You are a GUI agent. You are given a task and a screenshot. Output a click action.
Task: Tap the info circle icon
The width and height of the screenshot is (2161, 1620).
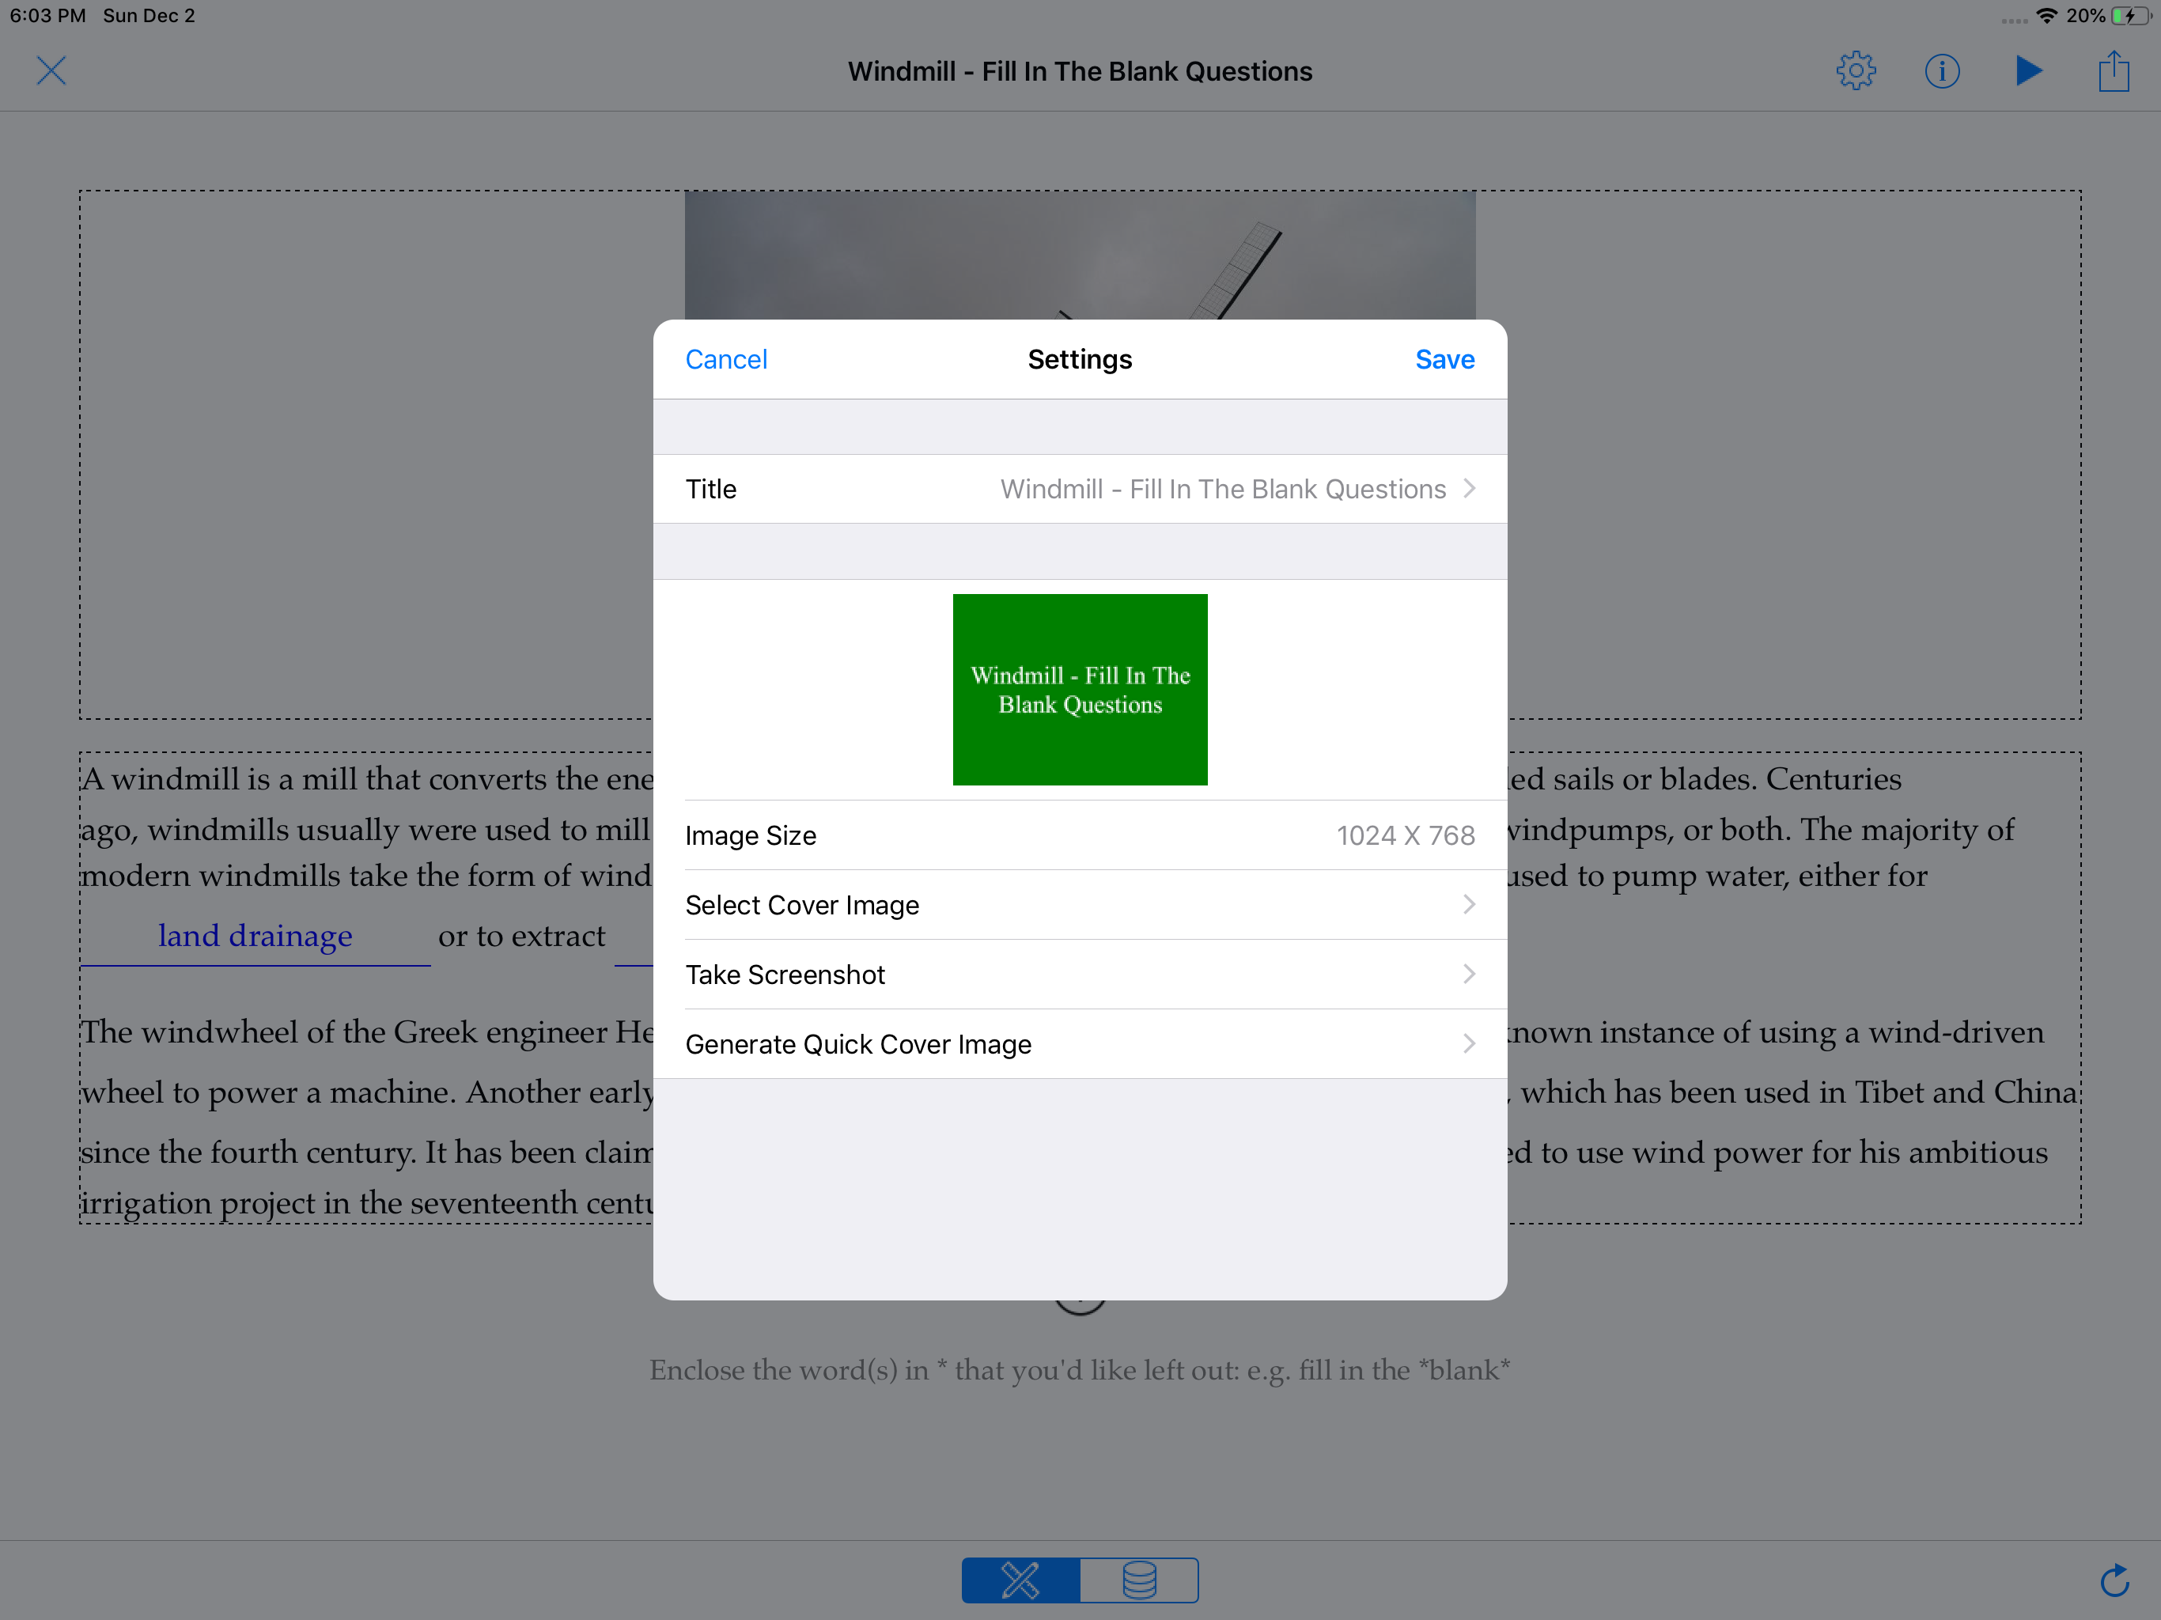[1941, 71]
